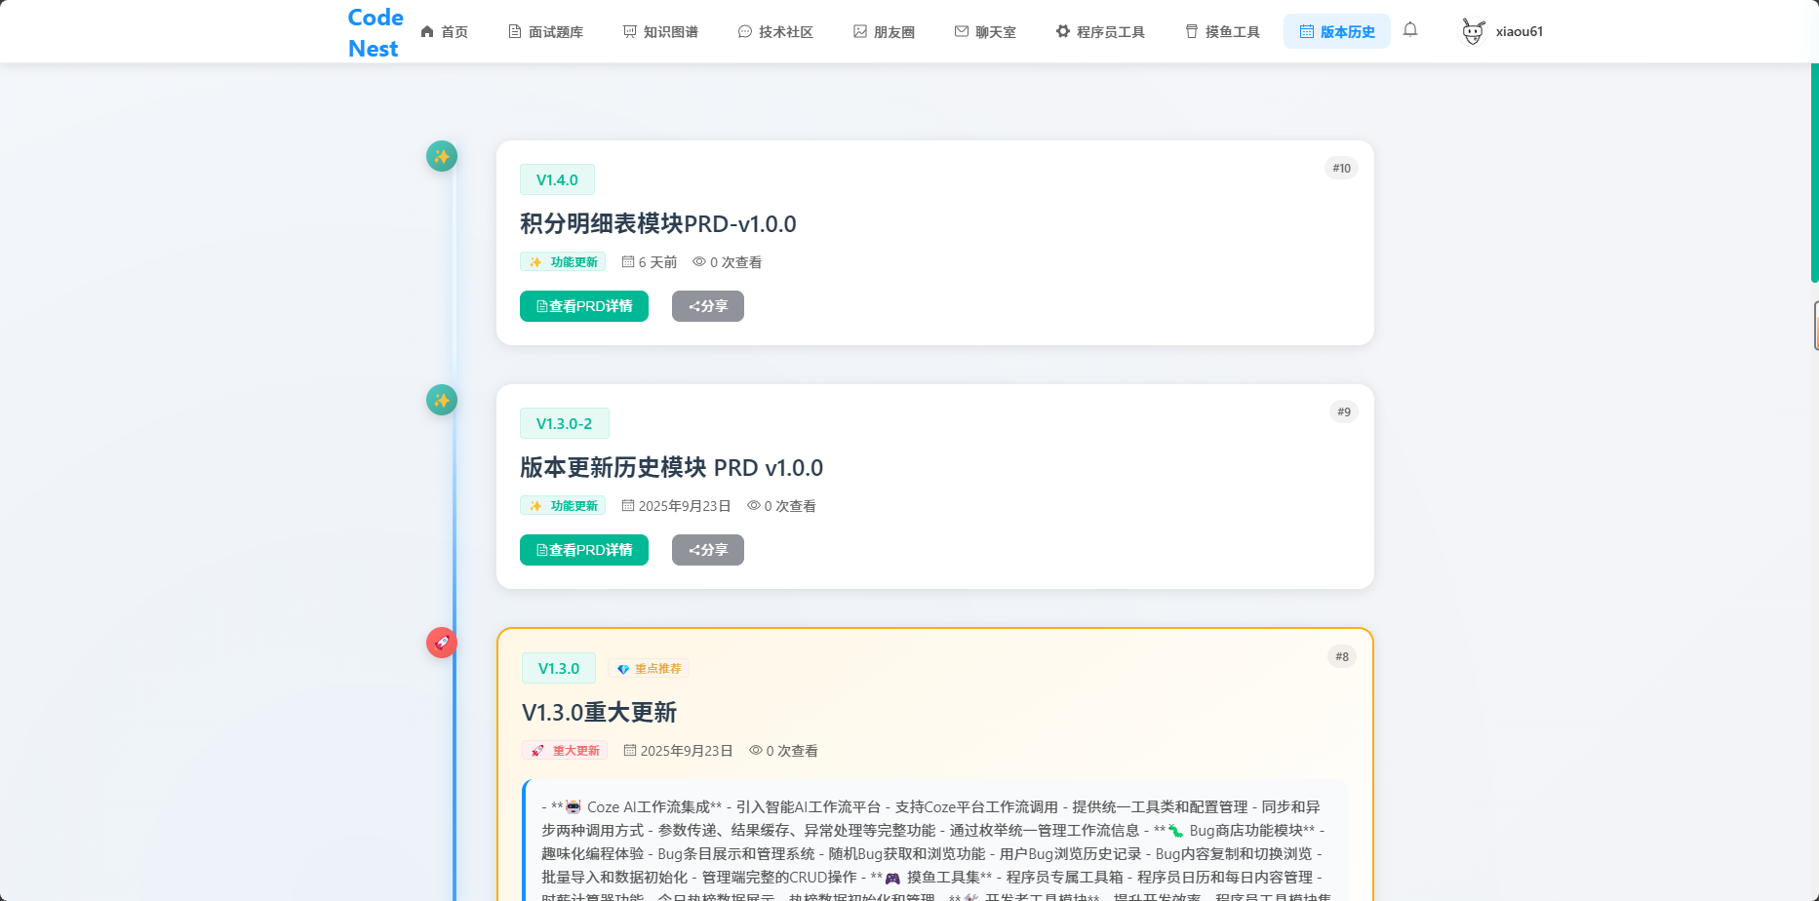Enter the 聊天室 chat room
The image size is (1819, 901).
point(985,32)
